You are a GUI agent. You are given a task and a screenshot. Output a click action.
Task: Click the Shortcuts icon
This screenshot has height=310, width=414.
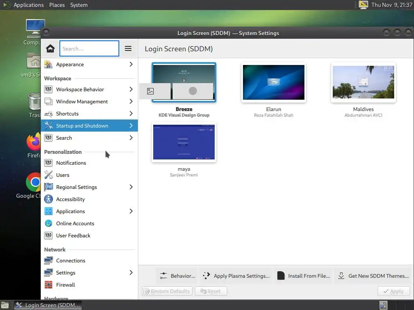[49, 113]
